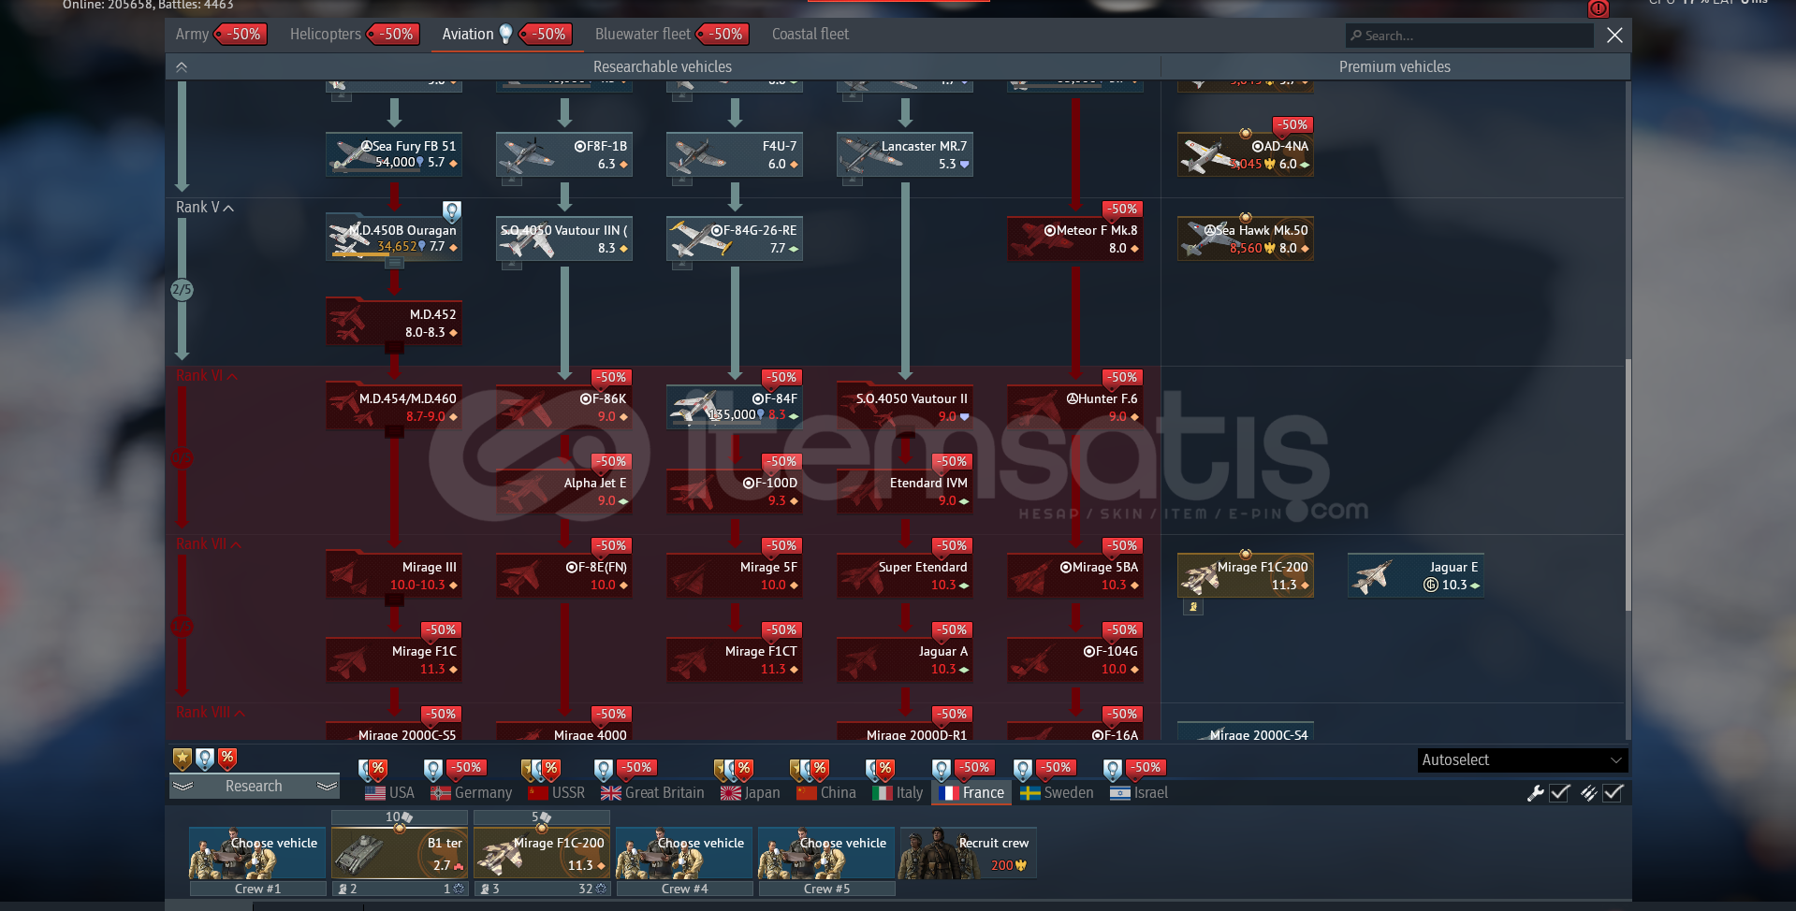Select the S.O.4050 Vautour IIN card
1796x911 pixels.
click(564, 239)
